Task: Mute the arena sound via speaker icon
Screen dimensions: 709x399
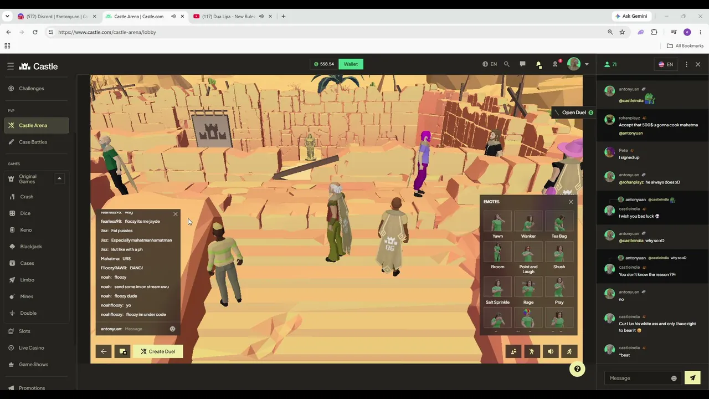Action: (x=551, y=351)
